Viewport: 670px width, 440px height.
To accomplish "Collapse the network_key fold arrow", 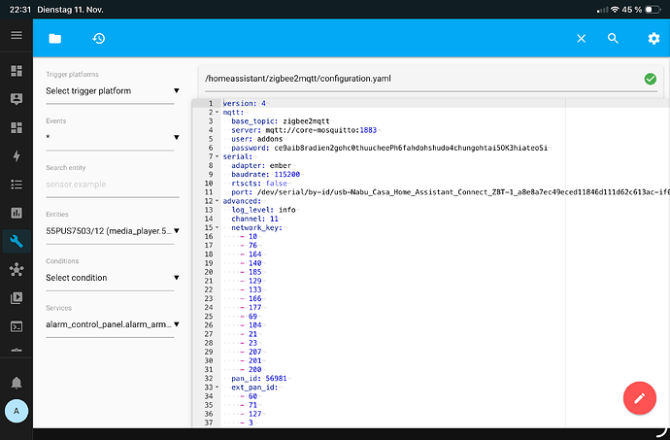I will [x=218, y=228].
